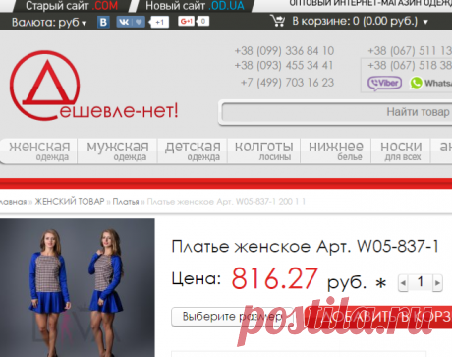Expand the cart dropdown arrow
452x357 pixels.
(x=425, y=22)
